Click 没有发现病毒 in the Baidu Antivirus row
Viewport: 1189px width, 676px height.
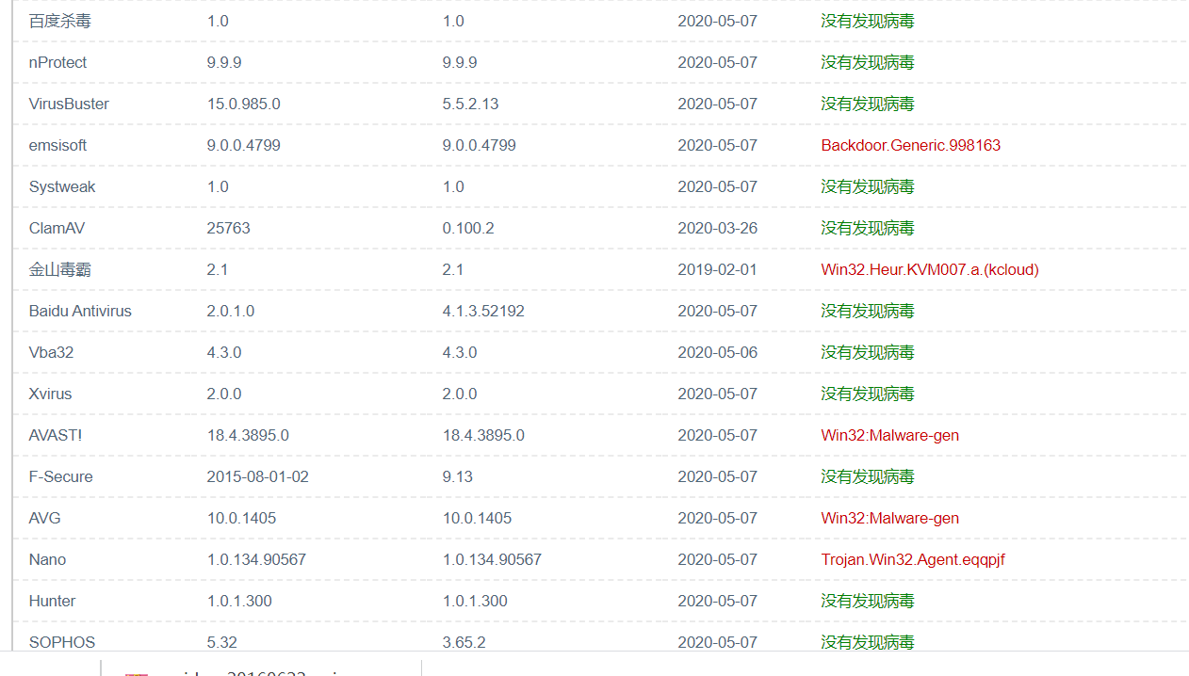pos(868,311)
